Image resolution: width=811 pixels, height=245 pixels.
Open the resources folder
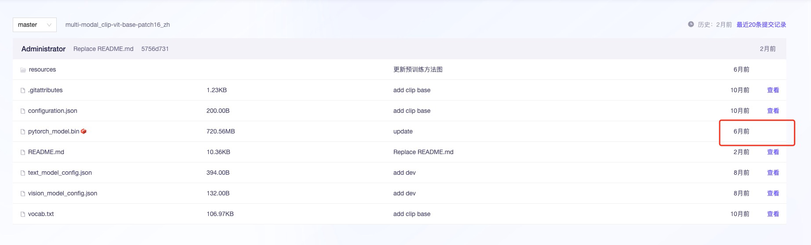tap(42, 69)
